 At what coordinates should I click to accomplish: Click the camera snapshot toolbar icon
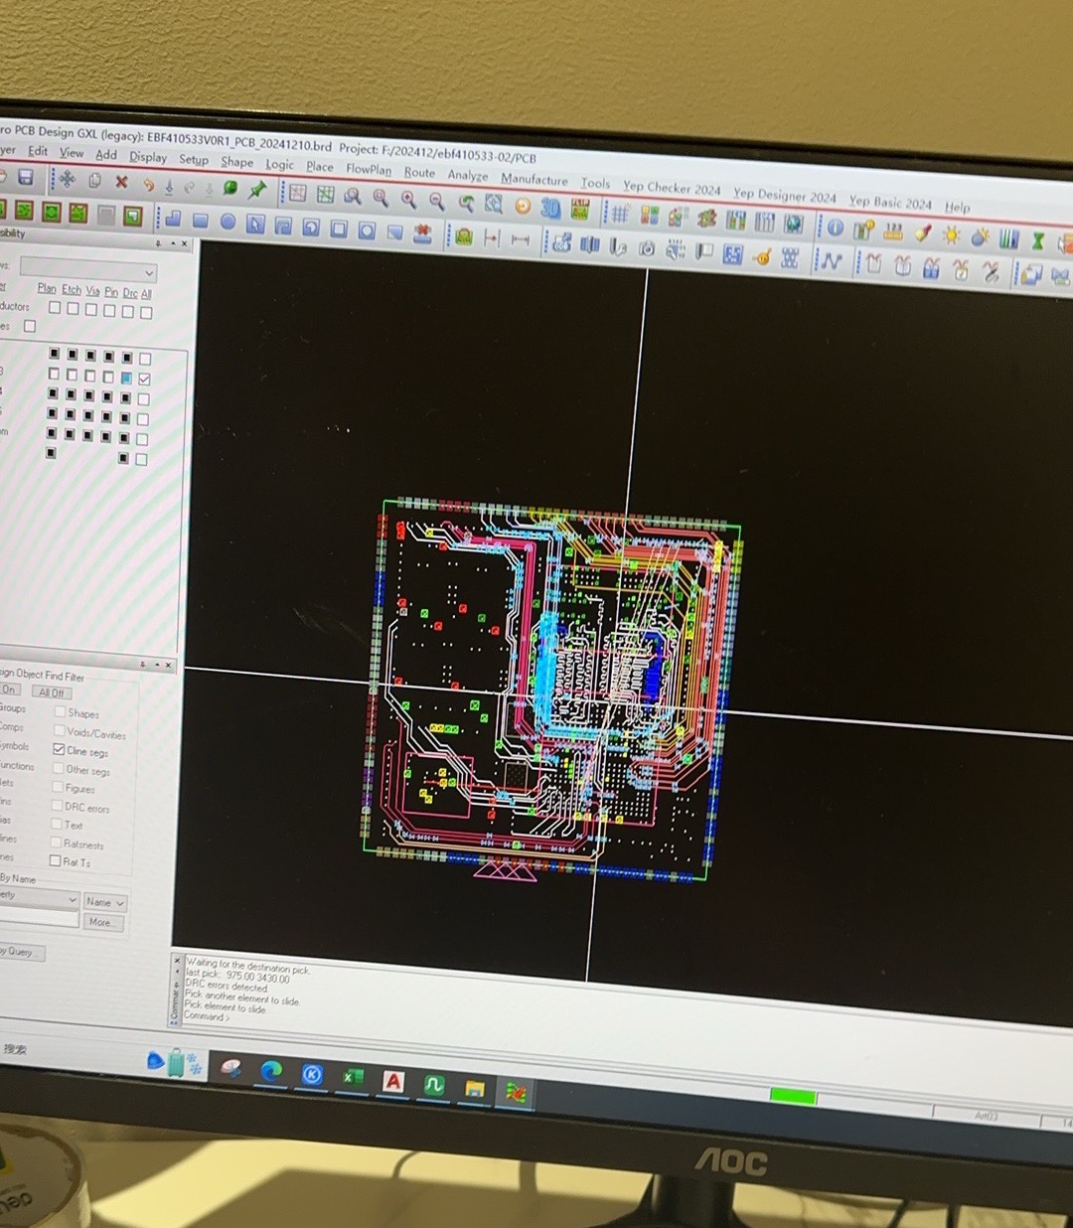(647, 248)
